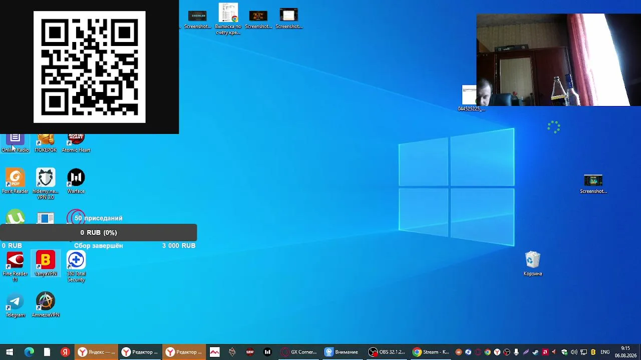Screen dimensions: 641x360
Task: Click the OBS icon in the system tray
Action: coord(507,352)
